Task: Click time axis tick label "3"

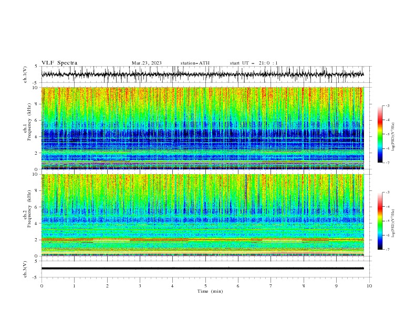Action: (140, 286)
